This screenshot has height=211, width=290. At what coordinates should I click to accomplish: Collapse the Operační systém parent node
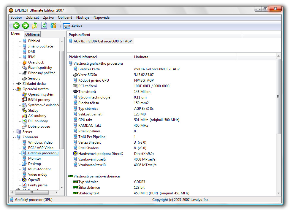point(13,89)
